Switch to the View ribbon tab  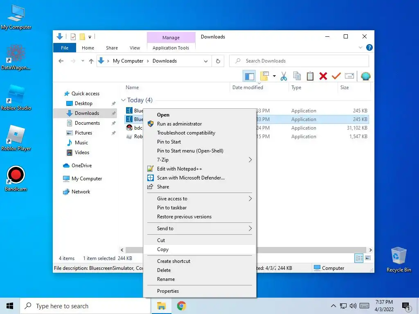pyautogui.click(x=135, y=48)
